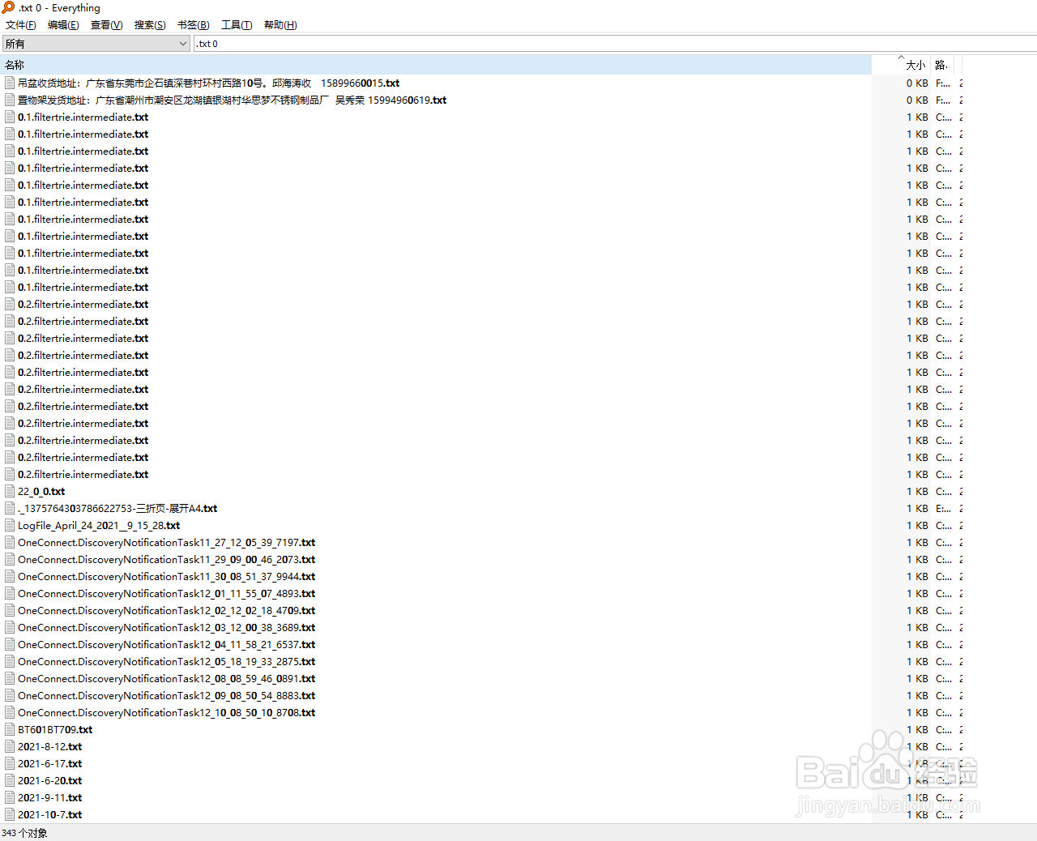Click icon of DiscoveryNotificationTask12_05_18_19_33_2875.txt
Viewport: 1037px width, 841px height.
click(x=10, y=662)
